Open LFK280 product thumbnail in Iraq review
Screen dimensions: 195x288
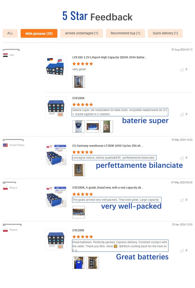pos(56,66)
